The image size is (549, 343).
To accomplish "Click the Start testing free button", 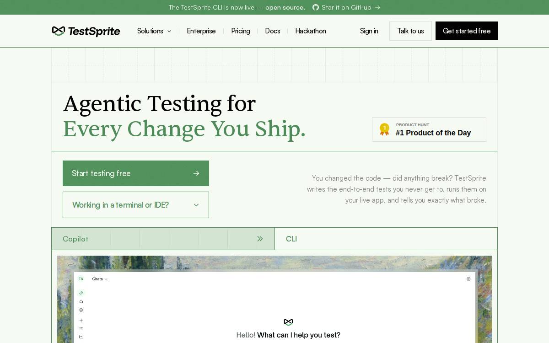I will [136, 173].
